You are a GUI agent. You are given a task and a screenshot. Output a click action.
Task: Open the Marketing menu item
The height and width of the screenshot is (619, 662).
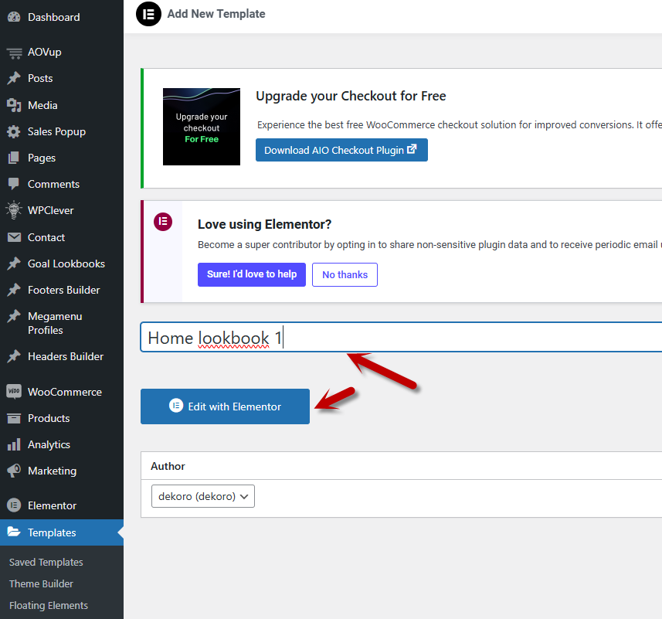coord(62,471)
